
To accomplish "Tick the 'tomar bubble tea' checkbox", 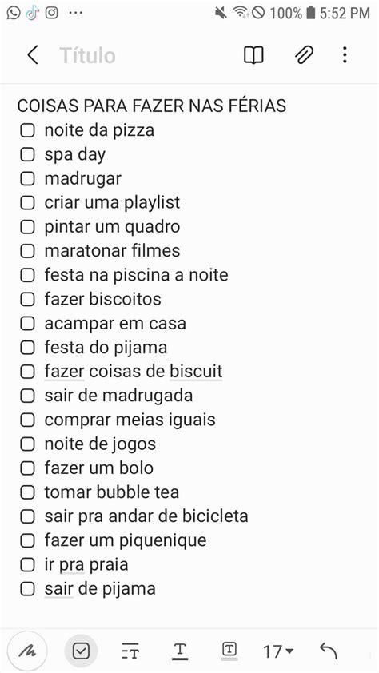I will 27,492.
